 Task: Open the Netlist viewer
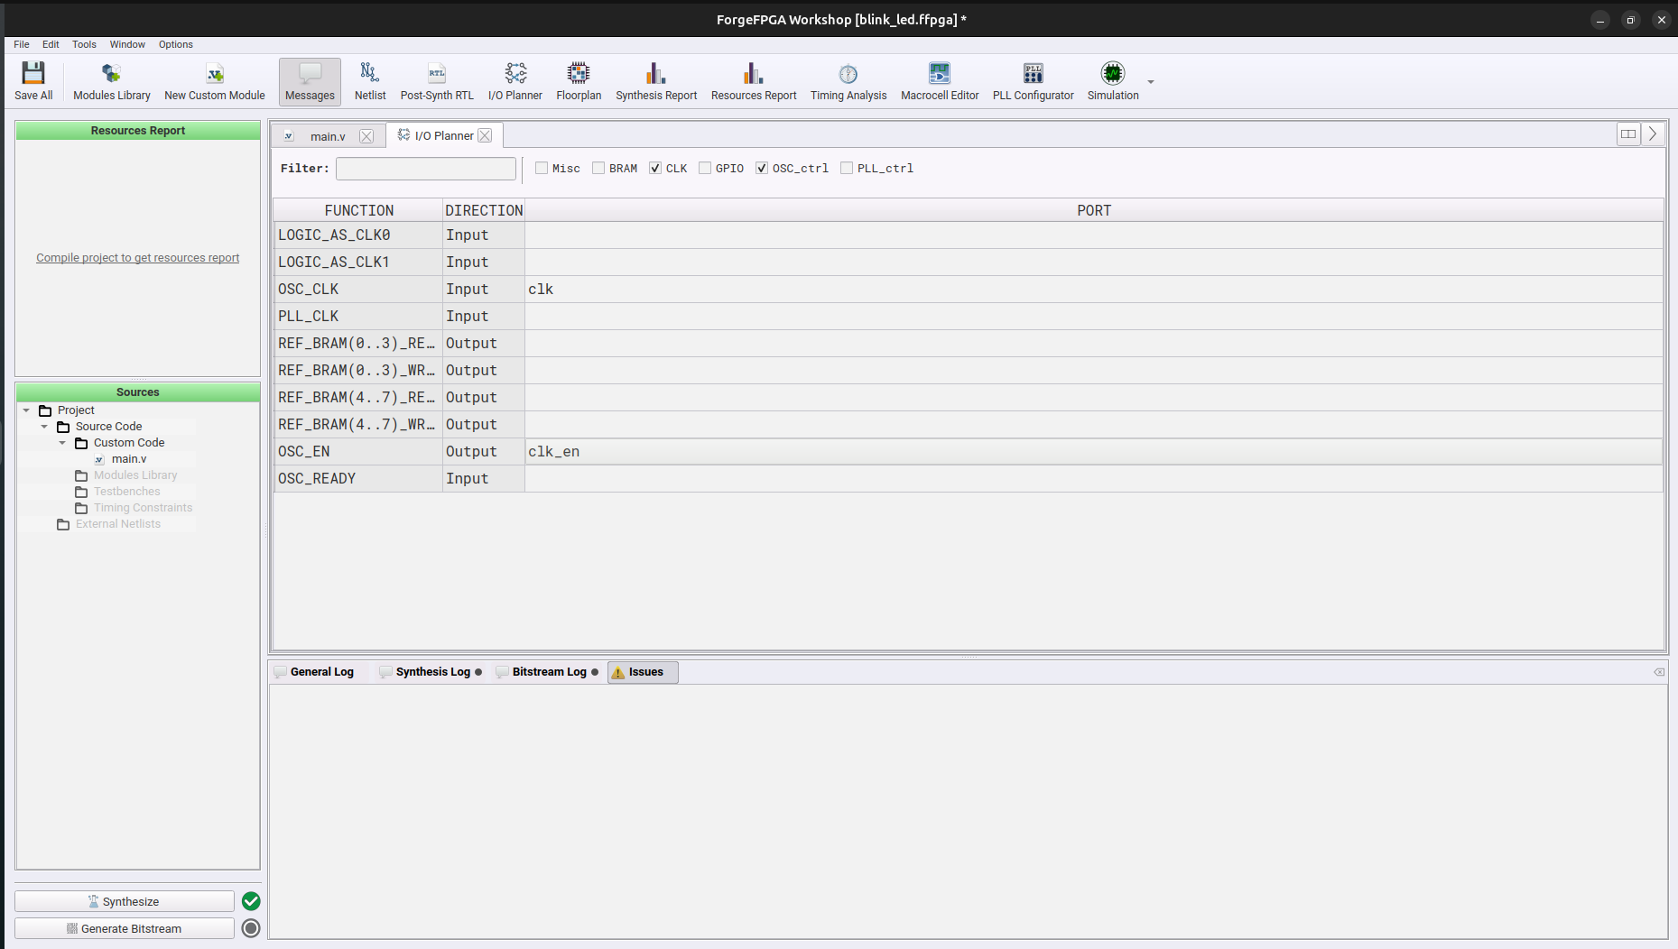[x=369, y=81]
